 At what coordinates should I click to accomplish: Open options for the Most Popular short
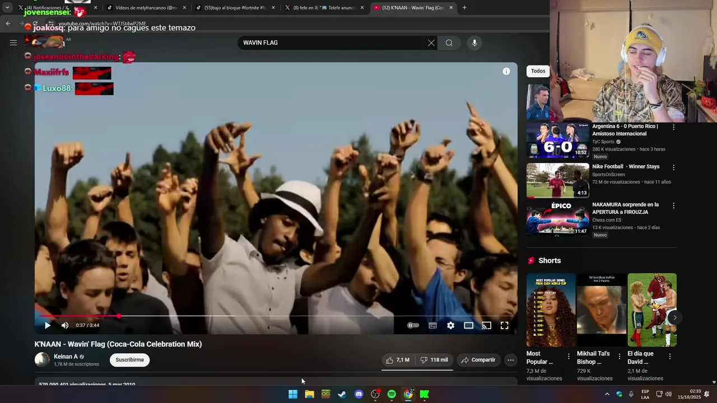(x=569, y=357)
